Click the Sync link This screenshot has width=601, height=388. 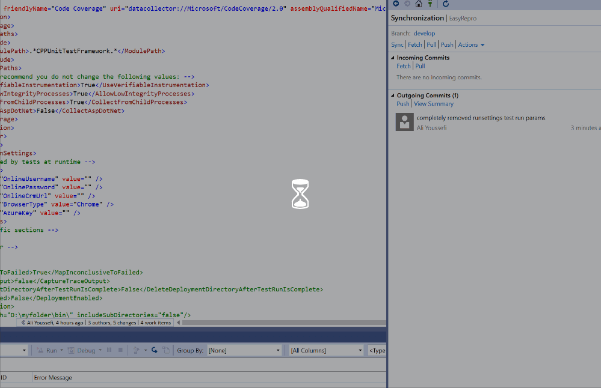[397, 45]
